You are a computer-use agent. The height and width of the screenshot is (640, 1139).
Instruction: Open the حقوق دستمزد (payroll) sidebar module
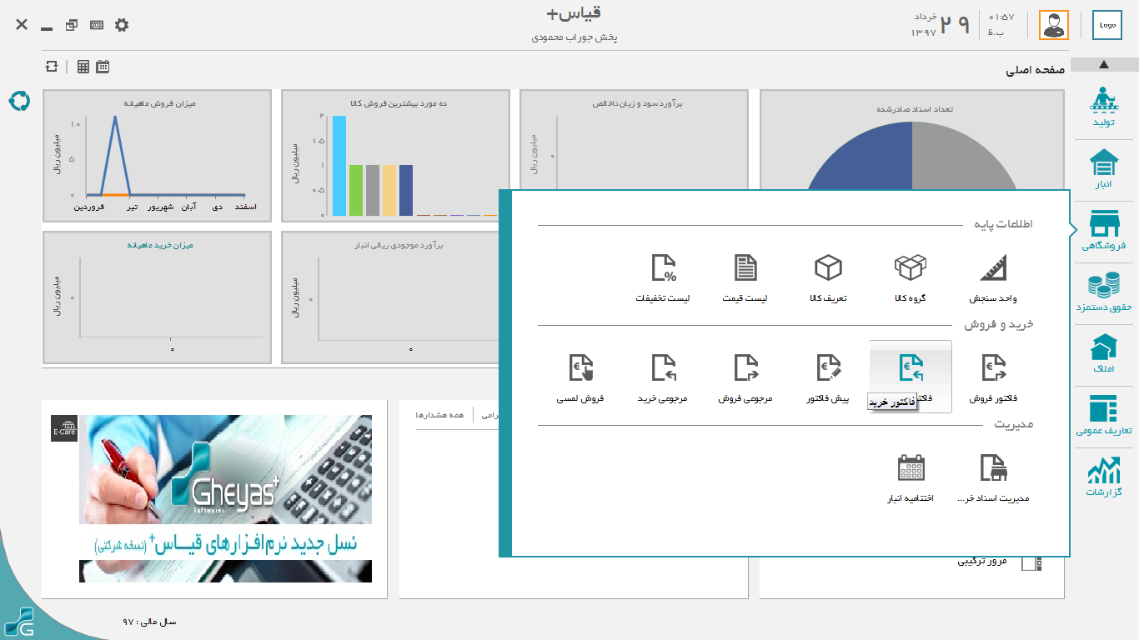(1104, 292)
